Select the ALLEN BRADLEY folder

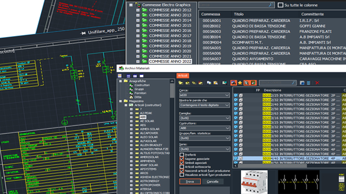tap(151, 145)
